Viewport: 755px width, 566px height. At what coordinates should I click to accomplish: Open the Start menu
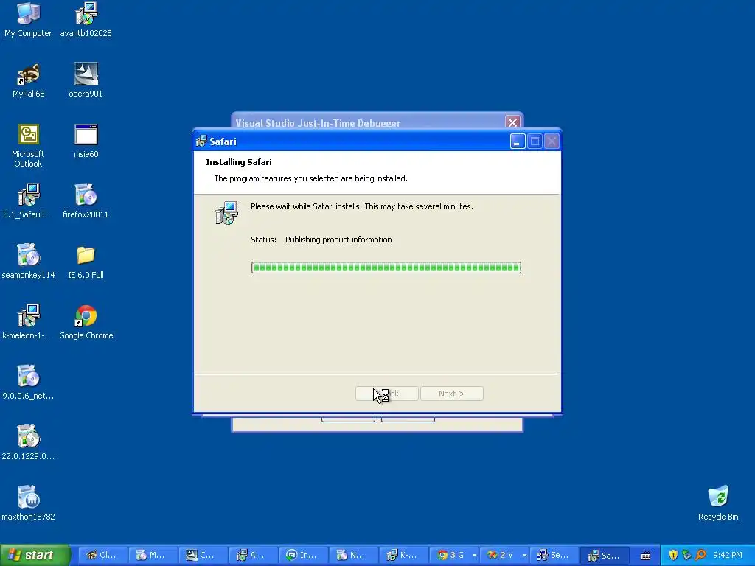click(x=35, y=555)
